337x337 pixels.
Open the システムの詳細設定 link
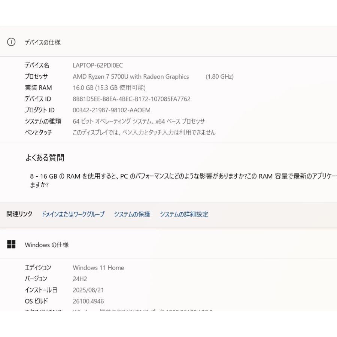point(184,214)
